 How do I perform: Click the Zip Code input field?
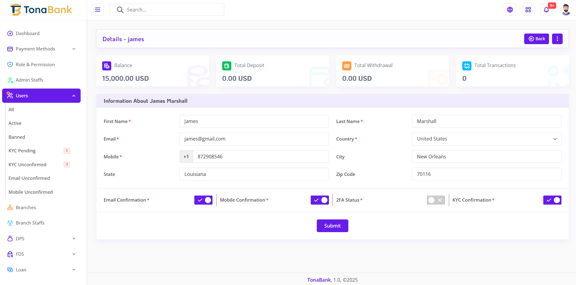486,174
